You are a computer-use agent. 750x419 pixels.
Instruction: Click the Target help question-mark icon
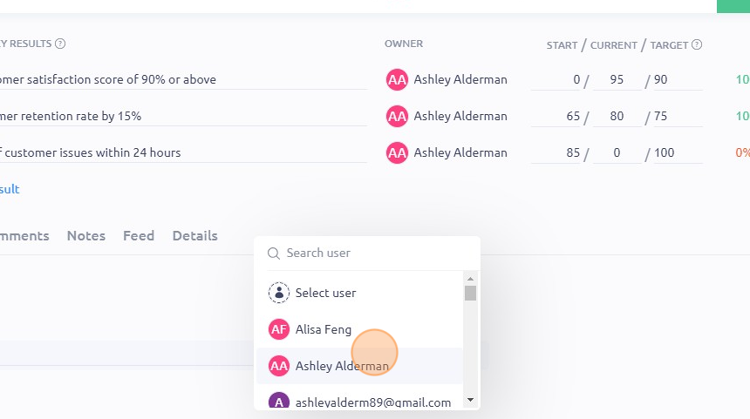(x=697, y=44)
